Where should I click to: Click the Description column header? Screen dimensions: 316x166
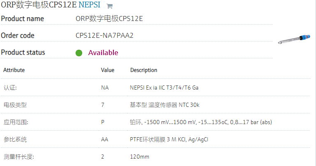144,70
